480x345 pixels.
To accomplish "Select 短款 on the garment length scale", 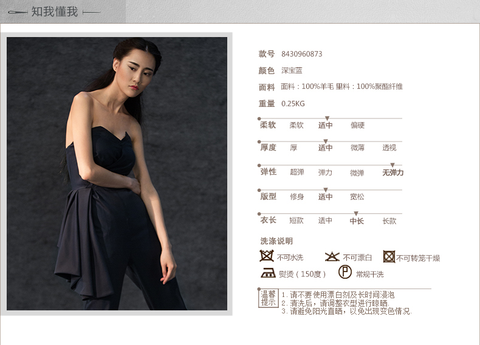I will coord(297,221).
